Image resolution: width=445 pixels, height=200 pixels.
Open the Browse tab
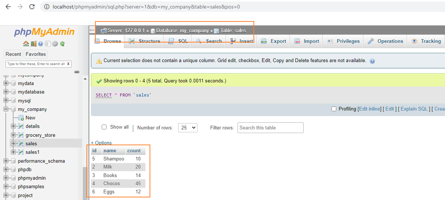(x=107, y=41)
